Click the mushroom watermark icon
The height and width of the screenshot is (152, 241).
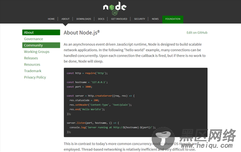[x=163, y=139]
